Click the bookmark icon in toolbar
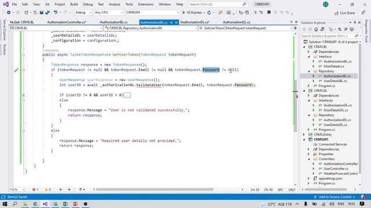The height and width of the screenshot is (208, 371). [x=269, y=13]
